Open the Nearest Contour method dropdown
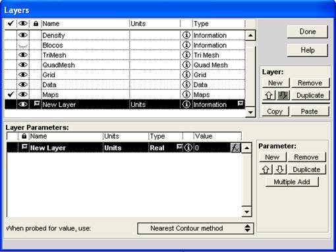Viewport: 336px width, 252px height. click(x=196, y=228)
